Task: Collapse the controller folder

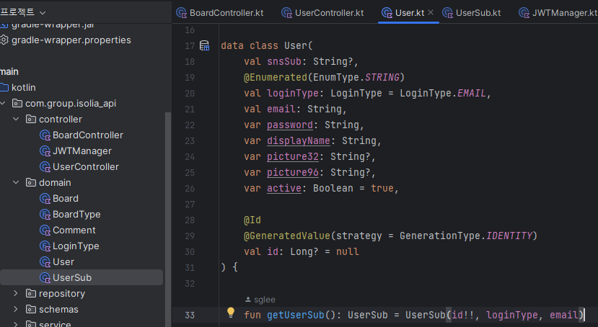Action: coord(16,119)
